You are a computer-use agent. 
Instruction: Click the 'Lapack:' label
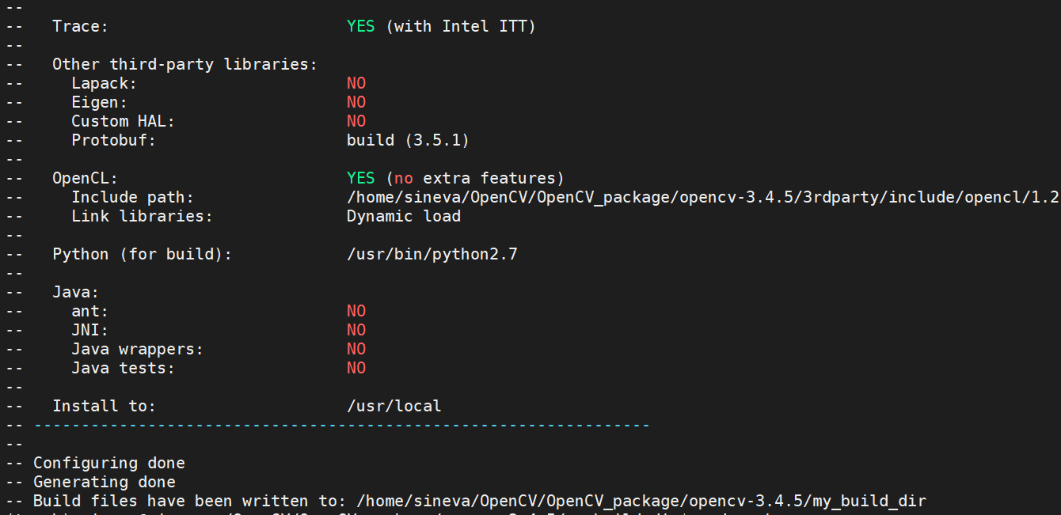click(x=105, y=83)
